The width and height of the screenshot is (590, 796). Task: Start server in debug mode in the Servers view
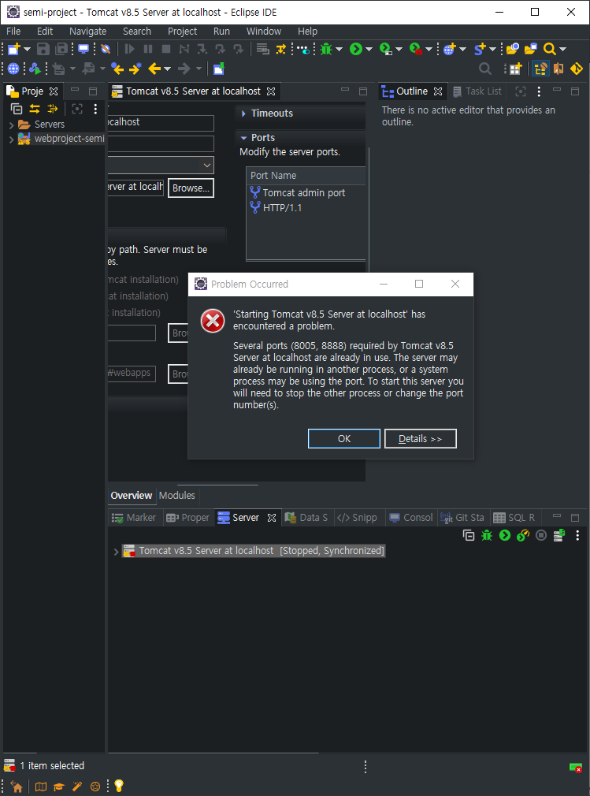pos(487,535)
